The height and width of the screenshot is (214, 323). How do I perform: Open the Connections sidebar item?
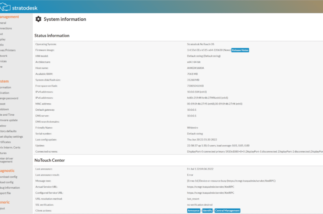point(6,28)
